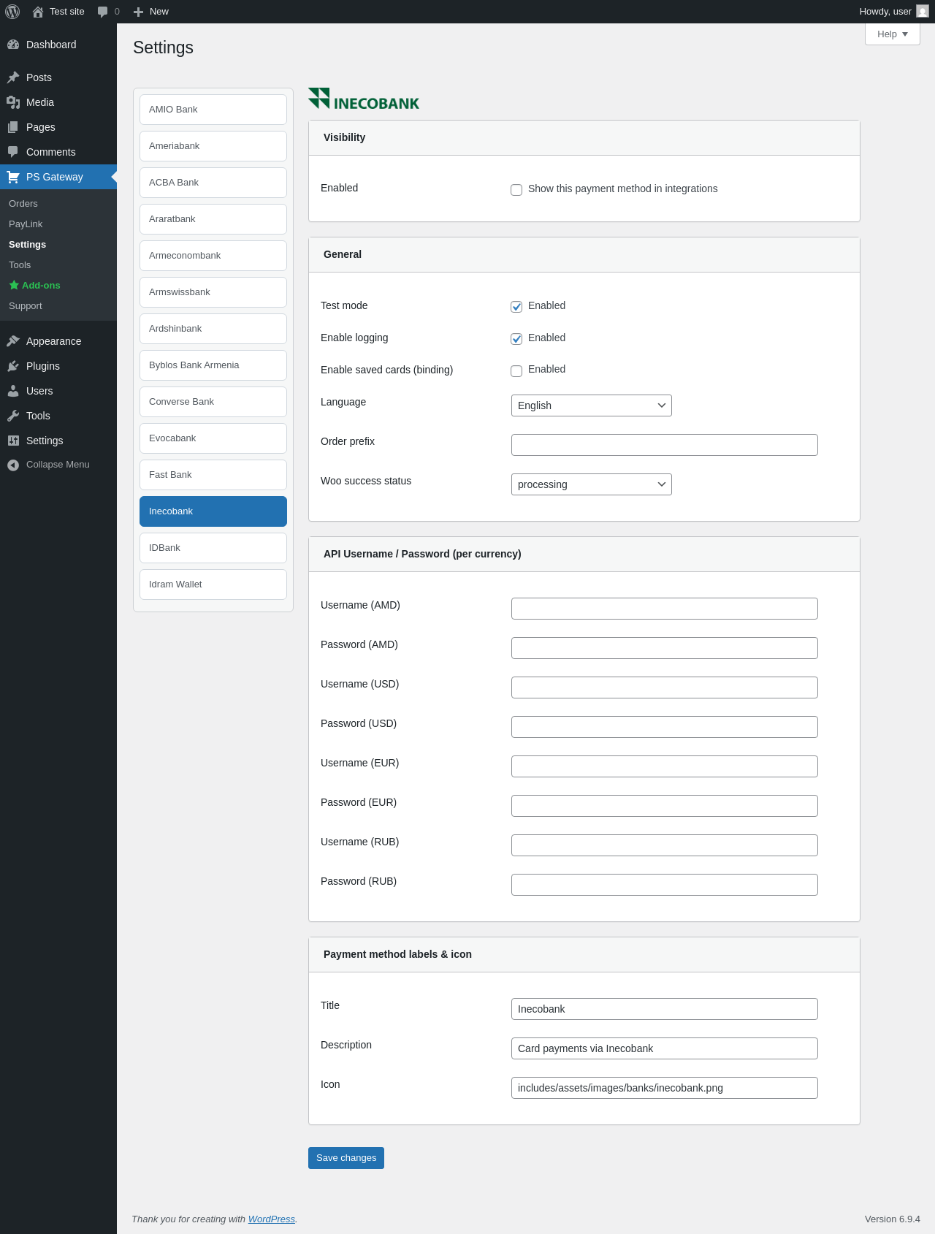Select the Ameriabank tab
The height and width of the screenshot is (1234, 935).
click(213, 146)
